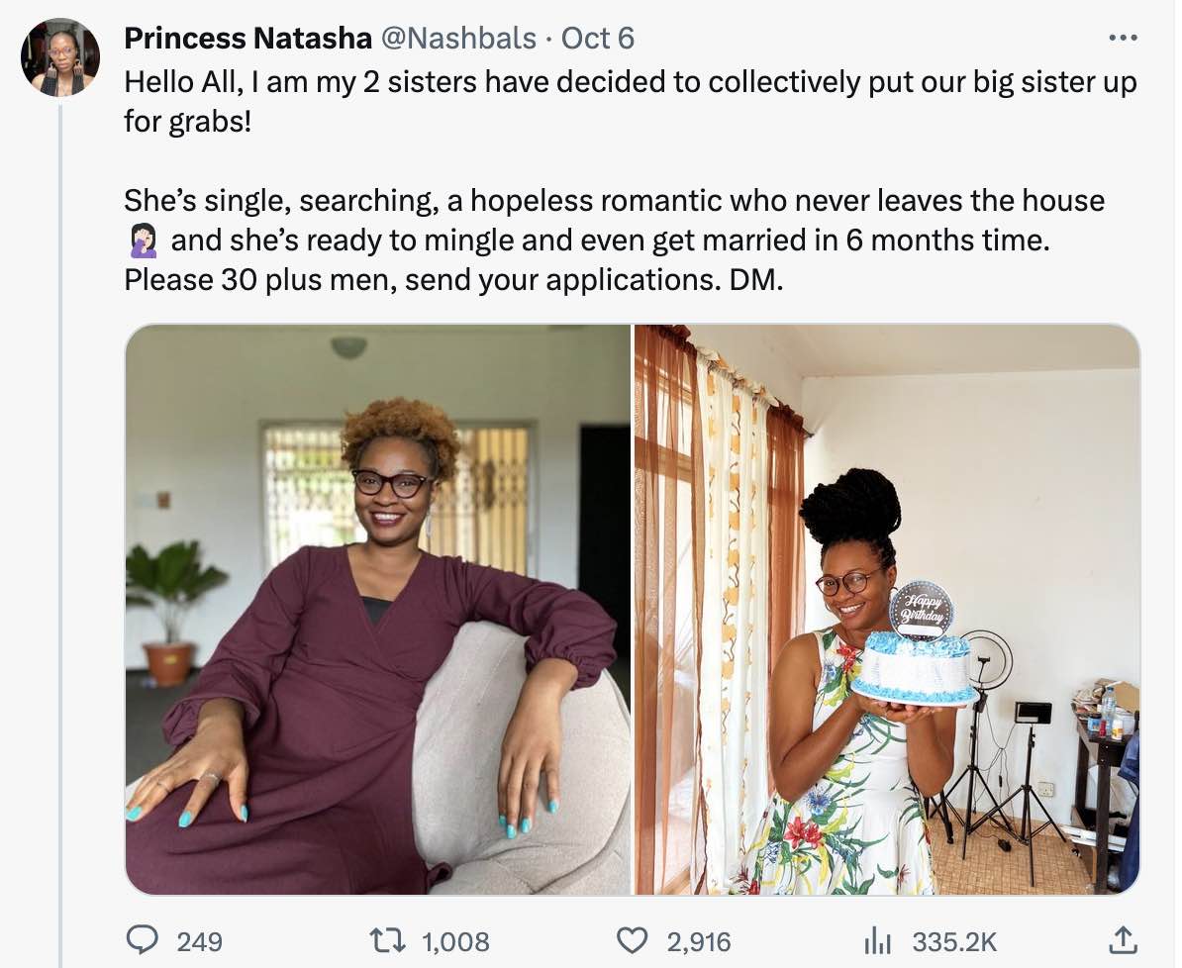This screenshot has height=968, width=1182.
Task: Click the 1,008 retweets count
Action: [x=455, y=941]
